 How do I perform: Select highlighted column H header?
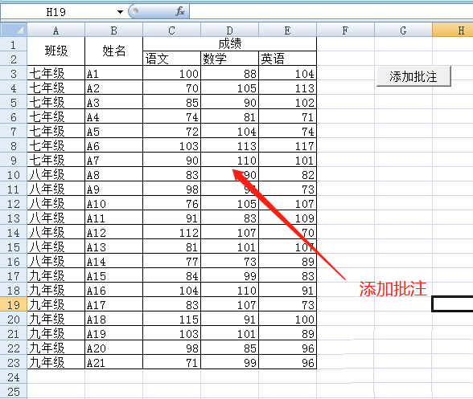coord(452,31)
